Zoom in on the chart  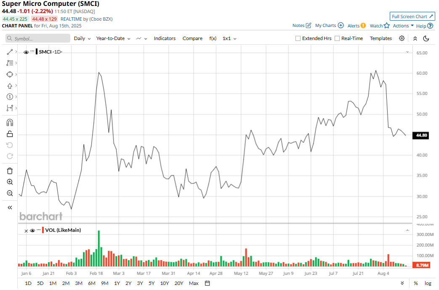point(10,182)
